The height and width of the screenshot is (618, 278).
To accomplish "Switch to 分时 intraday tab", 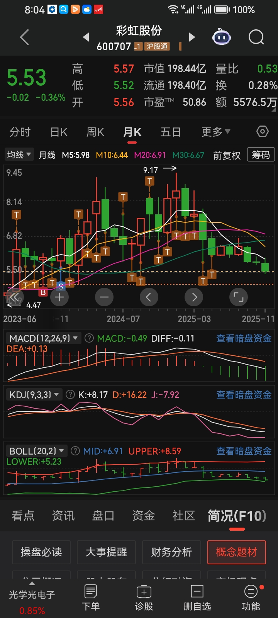I will (20, 132).
